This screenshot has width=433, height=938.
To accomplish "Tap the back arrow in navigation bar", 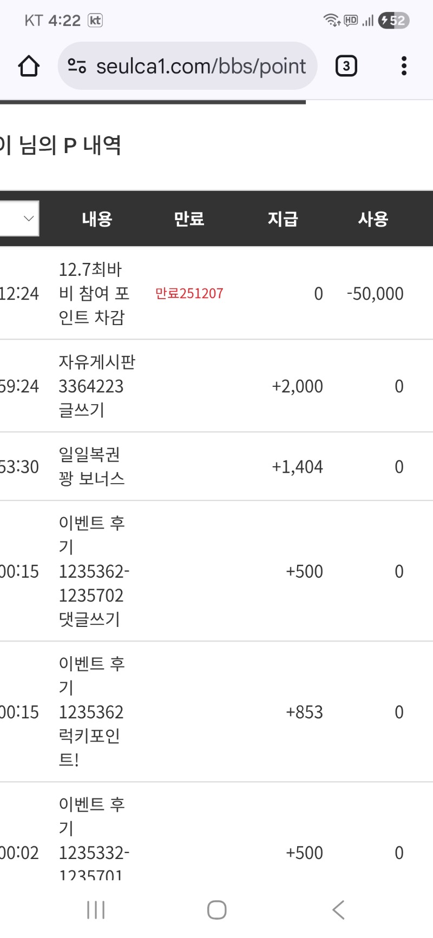I will [338, 910].
